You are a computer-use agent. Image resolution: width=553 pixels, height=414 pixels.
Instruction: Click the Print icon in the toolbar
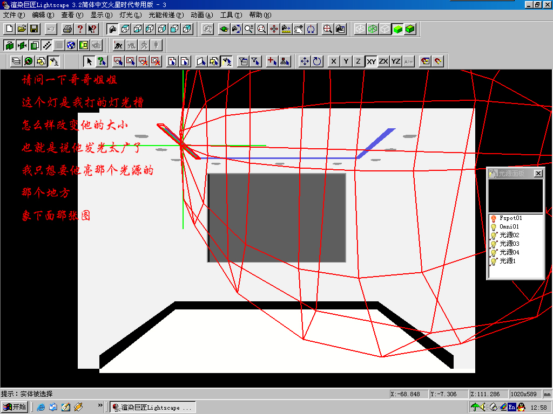68,29
